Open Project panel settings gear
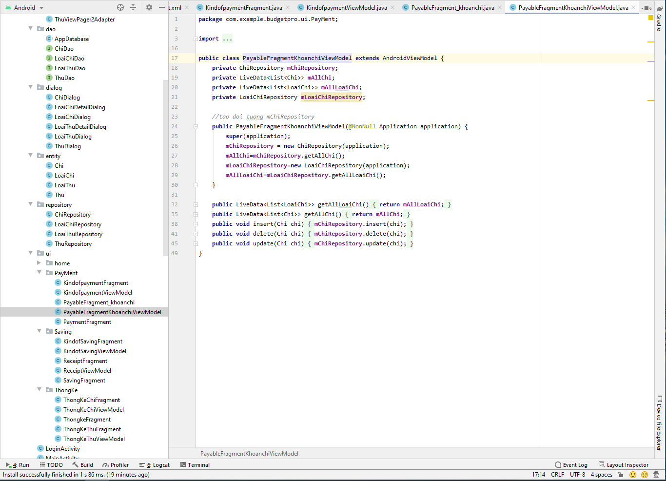The width and height of the screenshot is (666, 481). pyautogui.click(x=149, y=7)
